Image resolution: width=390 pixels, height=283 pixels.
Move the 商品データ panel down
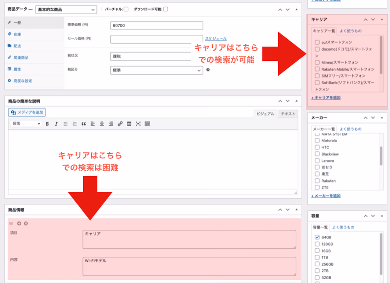287,9
